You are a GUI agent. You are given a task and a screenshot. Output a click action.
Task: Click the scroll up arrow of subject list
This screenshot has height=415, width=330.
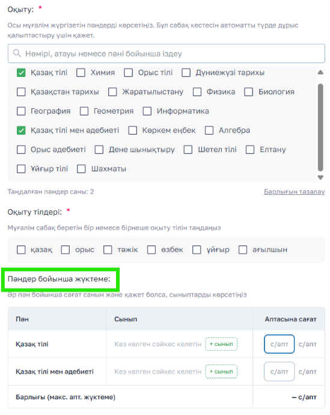pyautogui.click(x=320, y=72)
